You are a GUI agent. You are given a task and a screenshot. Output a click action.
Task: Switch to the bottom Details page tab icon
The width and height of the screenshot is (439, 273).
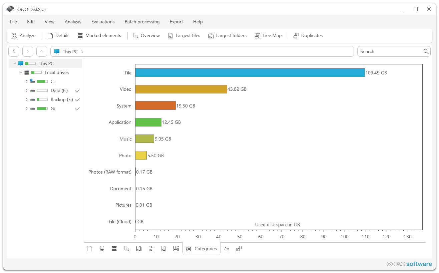[x=89, y=249]
